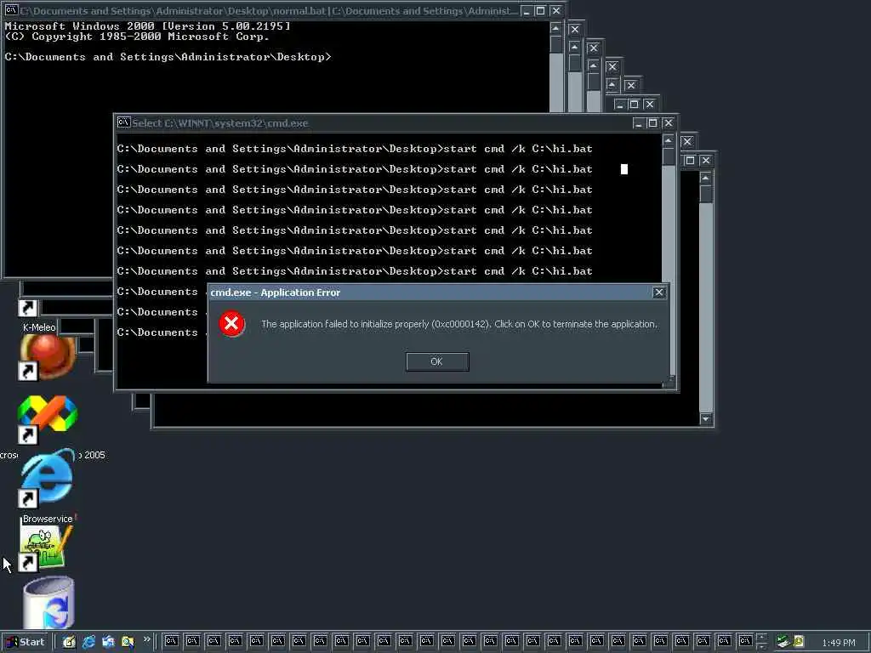Image resolution: width=871 pixels, height=653 pixels.
Task: Click the K-Meleo desktop label
Action: pyautogui.click(x=39, y=327)
